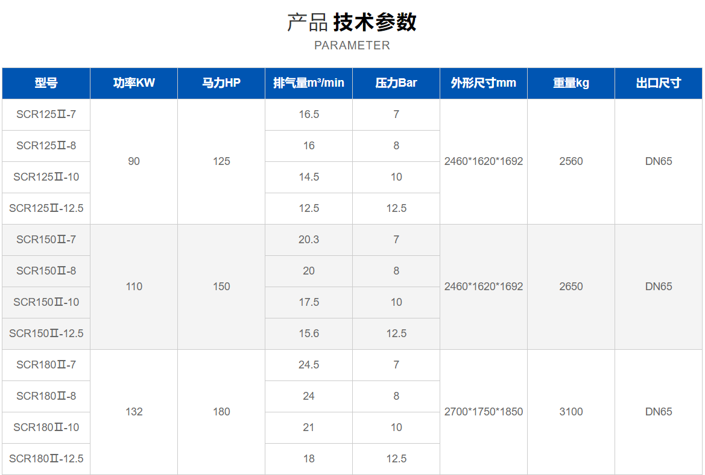Click the 3100 weight value
The height and width of the screenshot is (475, 705).
[x=571, y=412]
